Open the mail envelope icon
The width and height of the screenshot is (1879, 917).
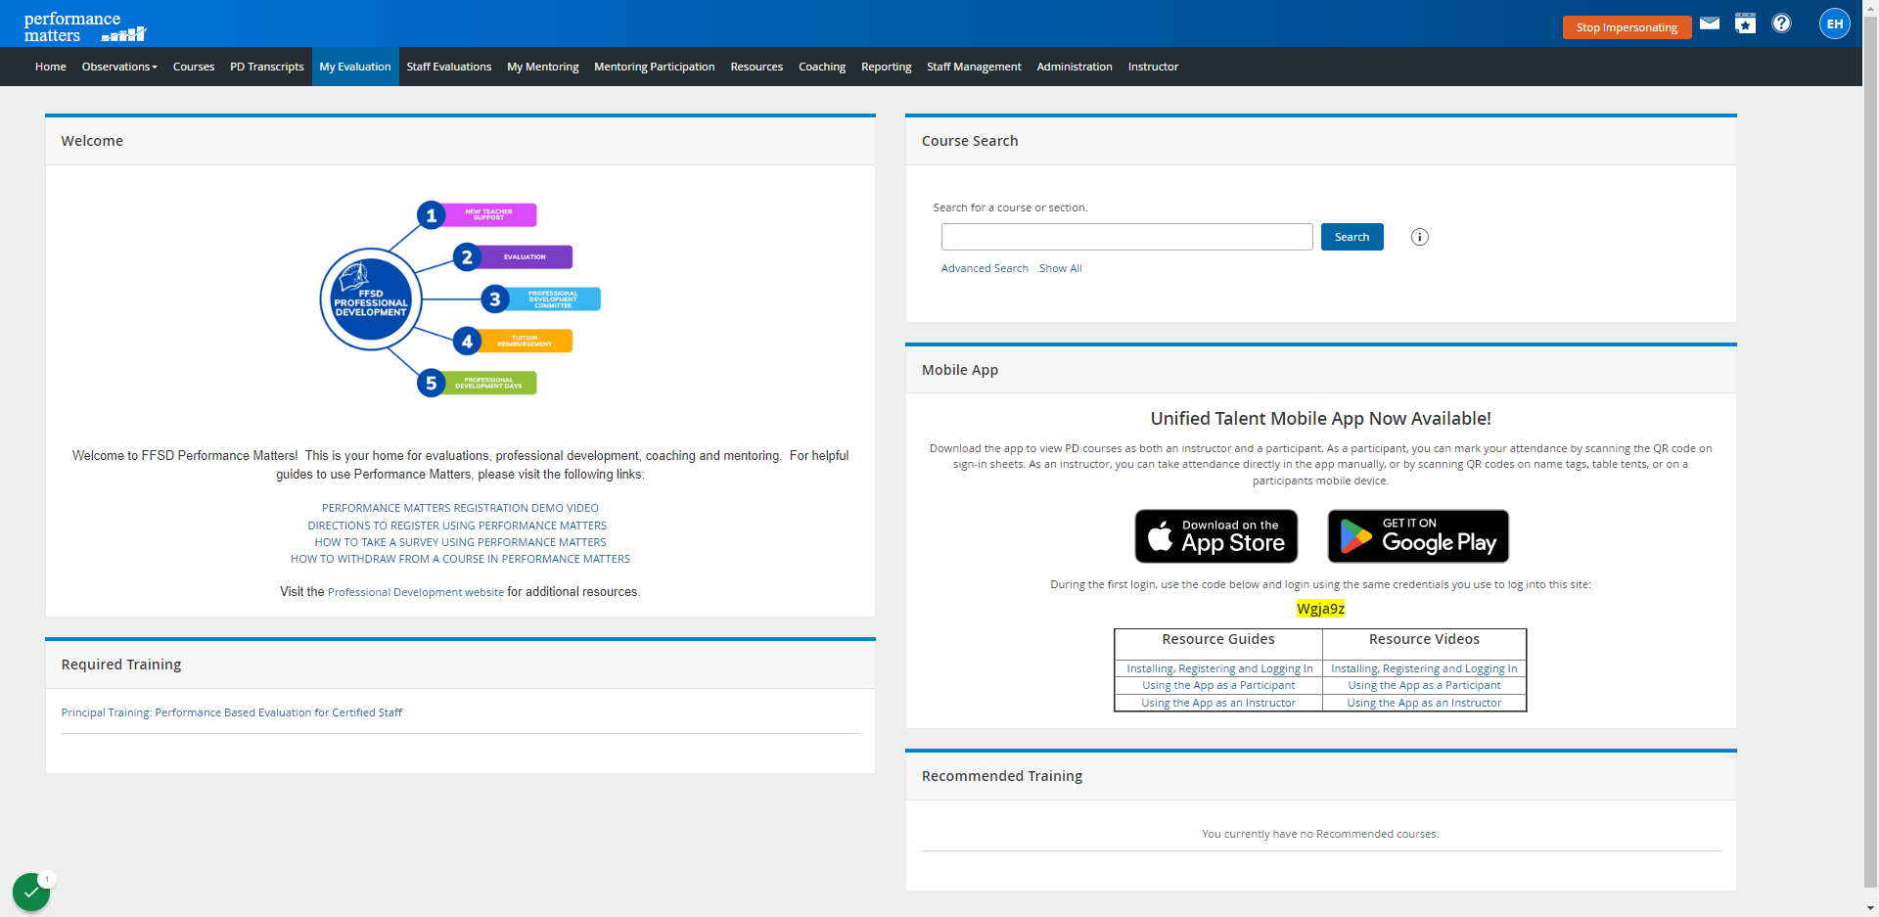pyautogui.click(x=1710, y=23)
